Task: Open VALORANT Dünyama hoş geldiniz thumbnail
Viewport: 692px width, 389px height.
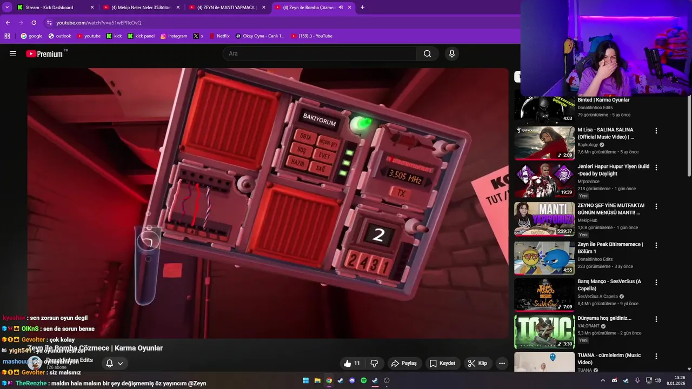Action: pyautogui.click(x=544, y=332)
